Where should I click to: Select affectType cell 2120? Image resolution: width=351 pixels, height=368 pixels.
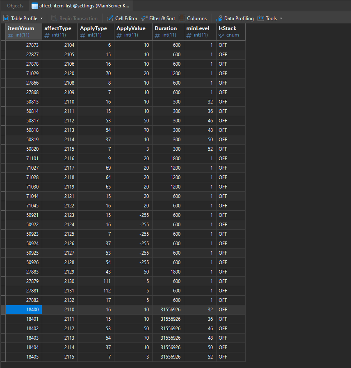click(60, 74)
